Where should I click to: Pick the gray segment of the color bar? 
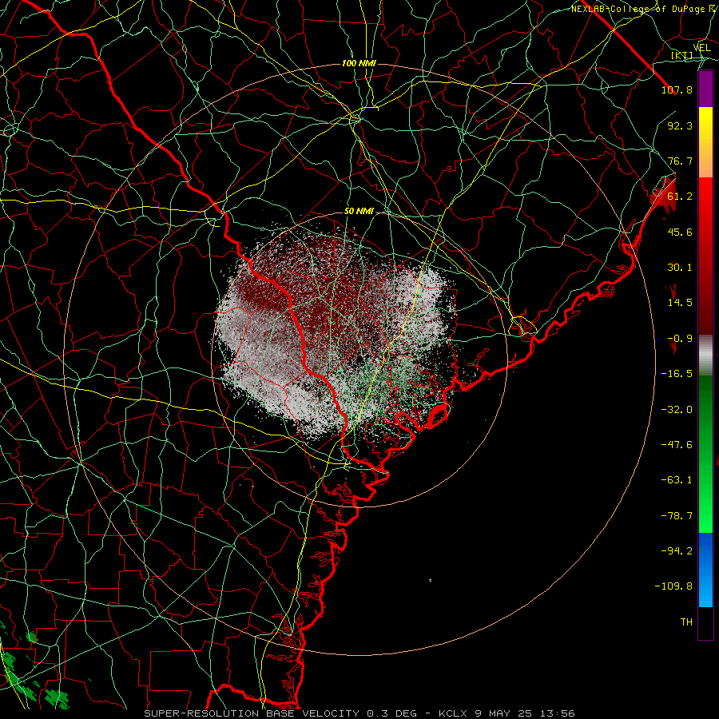point(705,355)
